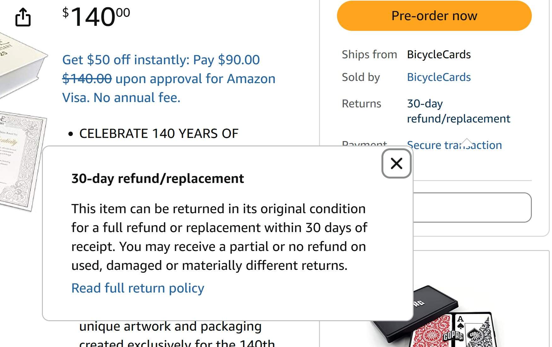Click the Sold by label
Screen dimensions: 552x347
[361, 77]
